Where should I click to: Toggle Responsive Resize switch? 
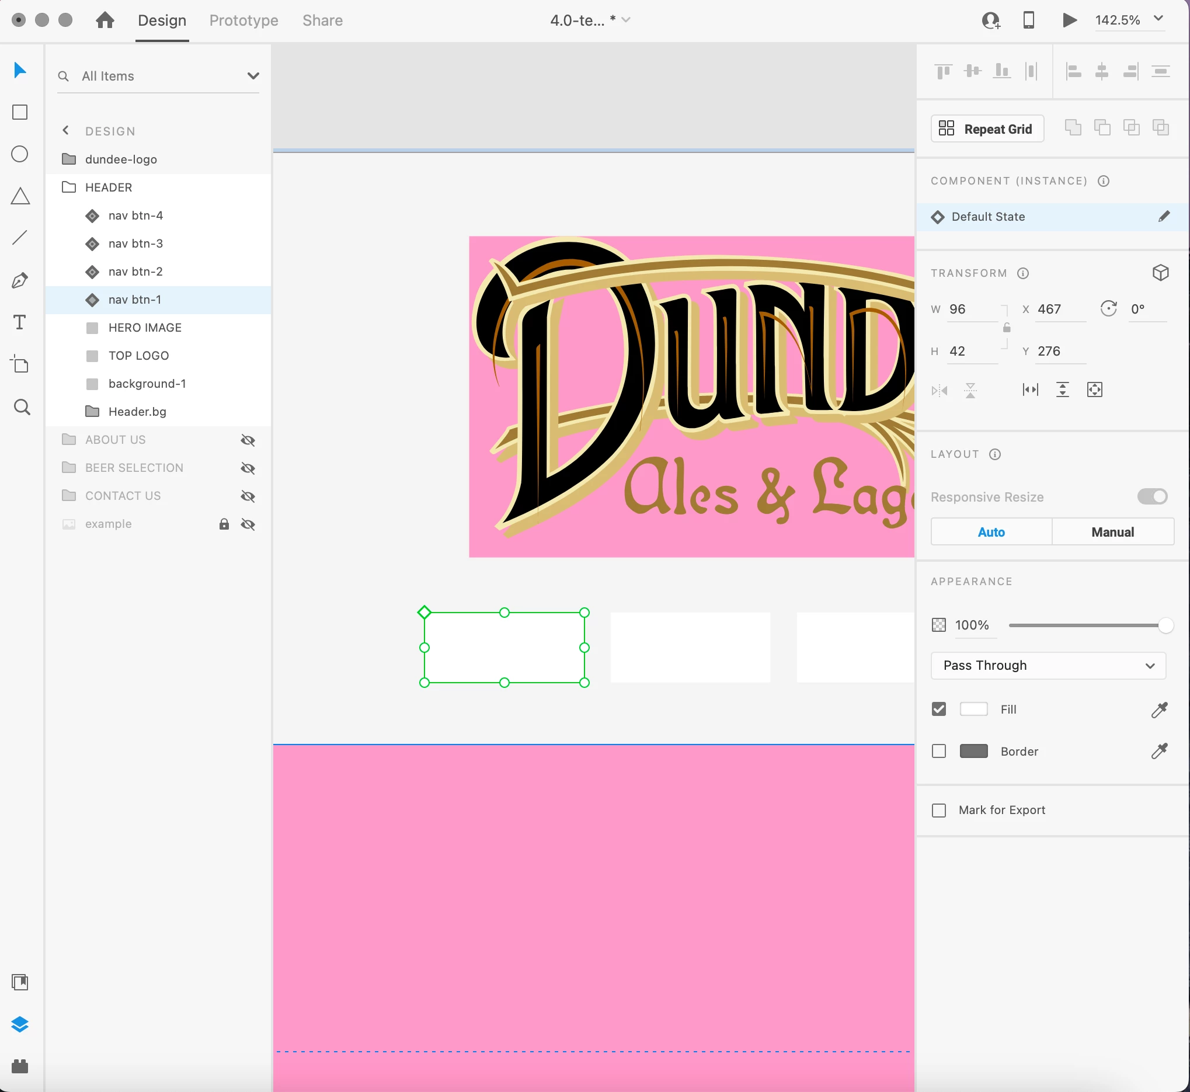[1152, 496]
